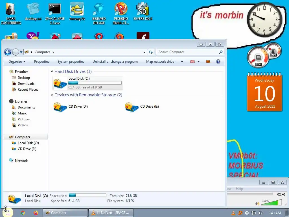289x217 pixels.
Task: Switch to Lil Uzi Vert VLC taskbar button
Action: (x=111, y=213)
